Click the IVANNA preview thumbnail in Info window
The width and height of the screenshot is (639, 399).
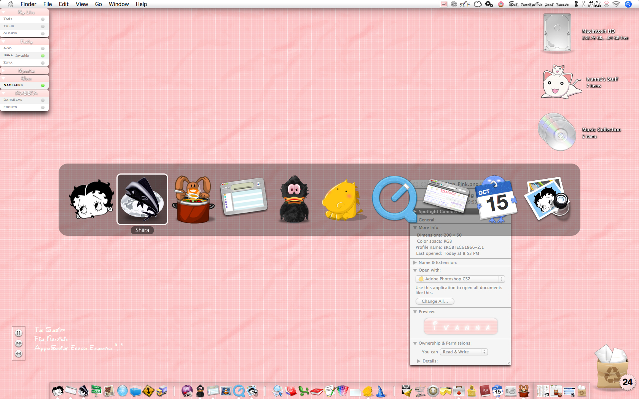(461, 326)
